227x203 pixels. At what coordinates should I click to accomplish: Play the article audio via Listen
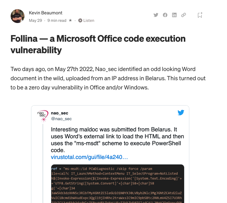(x=86, y=20)
